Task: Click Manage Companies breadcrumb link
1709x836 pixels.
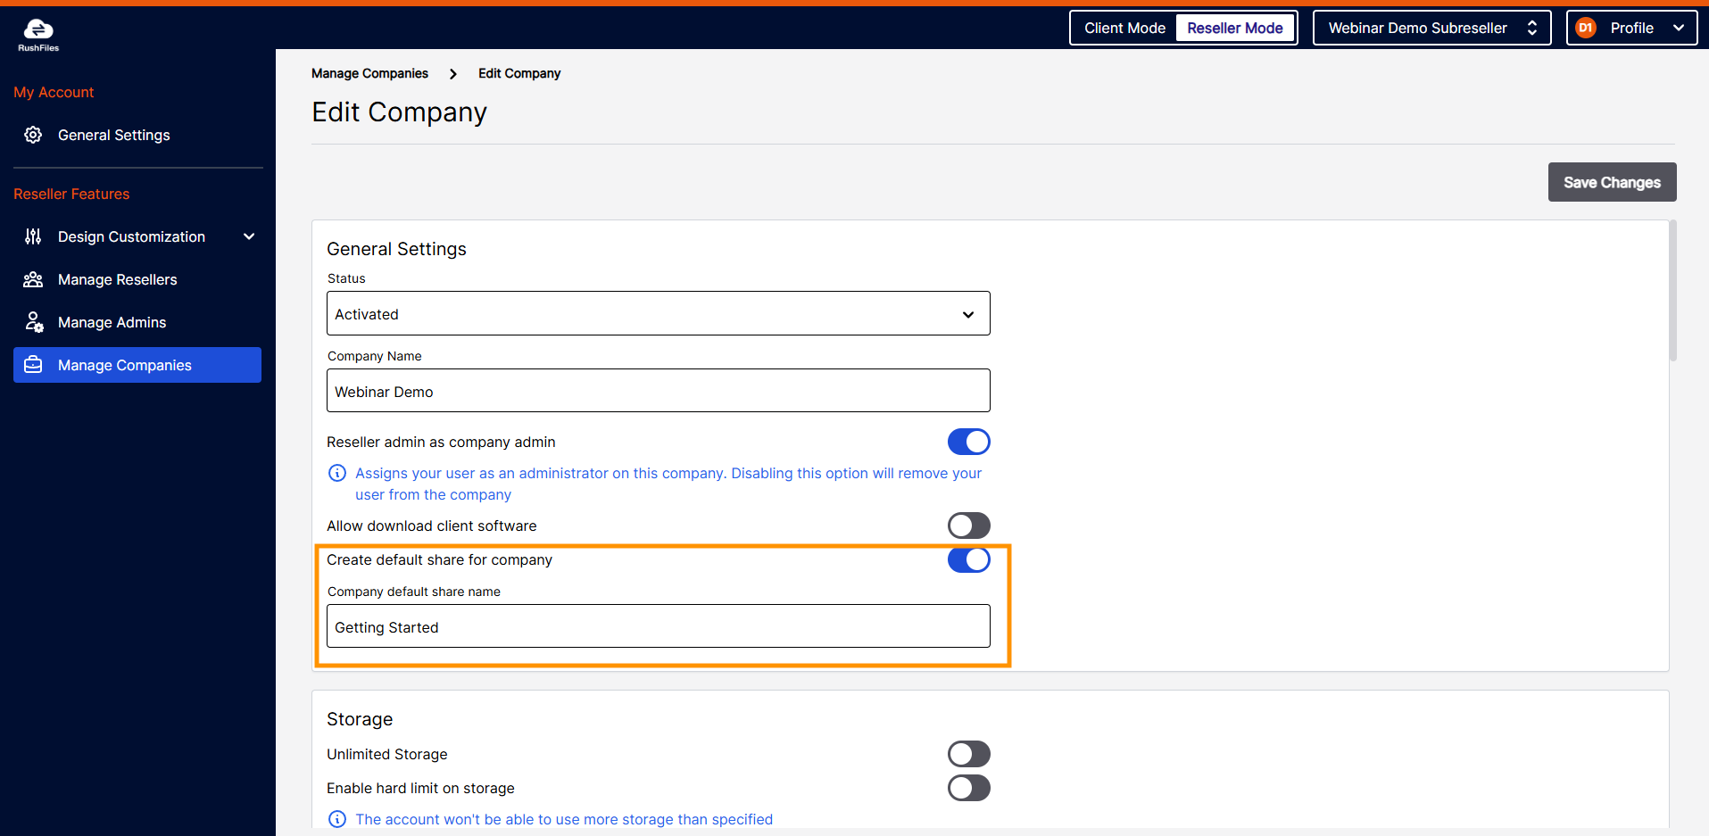Action: pos(369,73)
